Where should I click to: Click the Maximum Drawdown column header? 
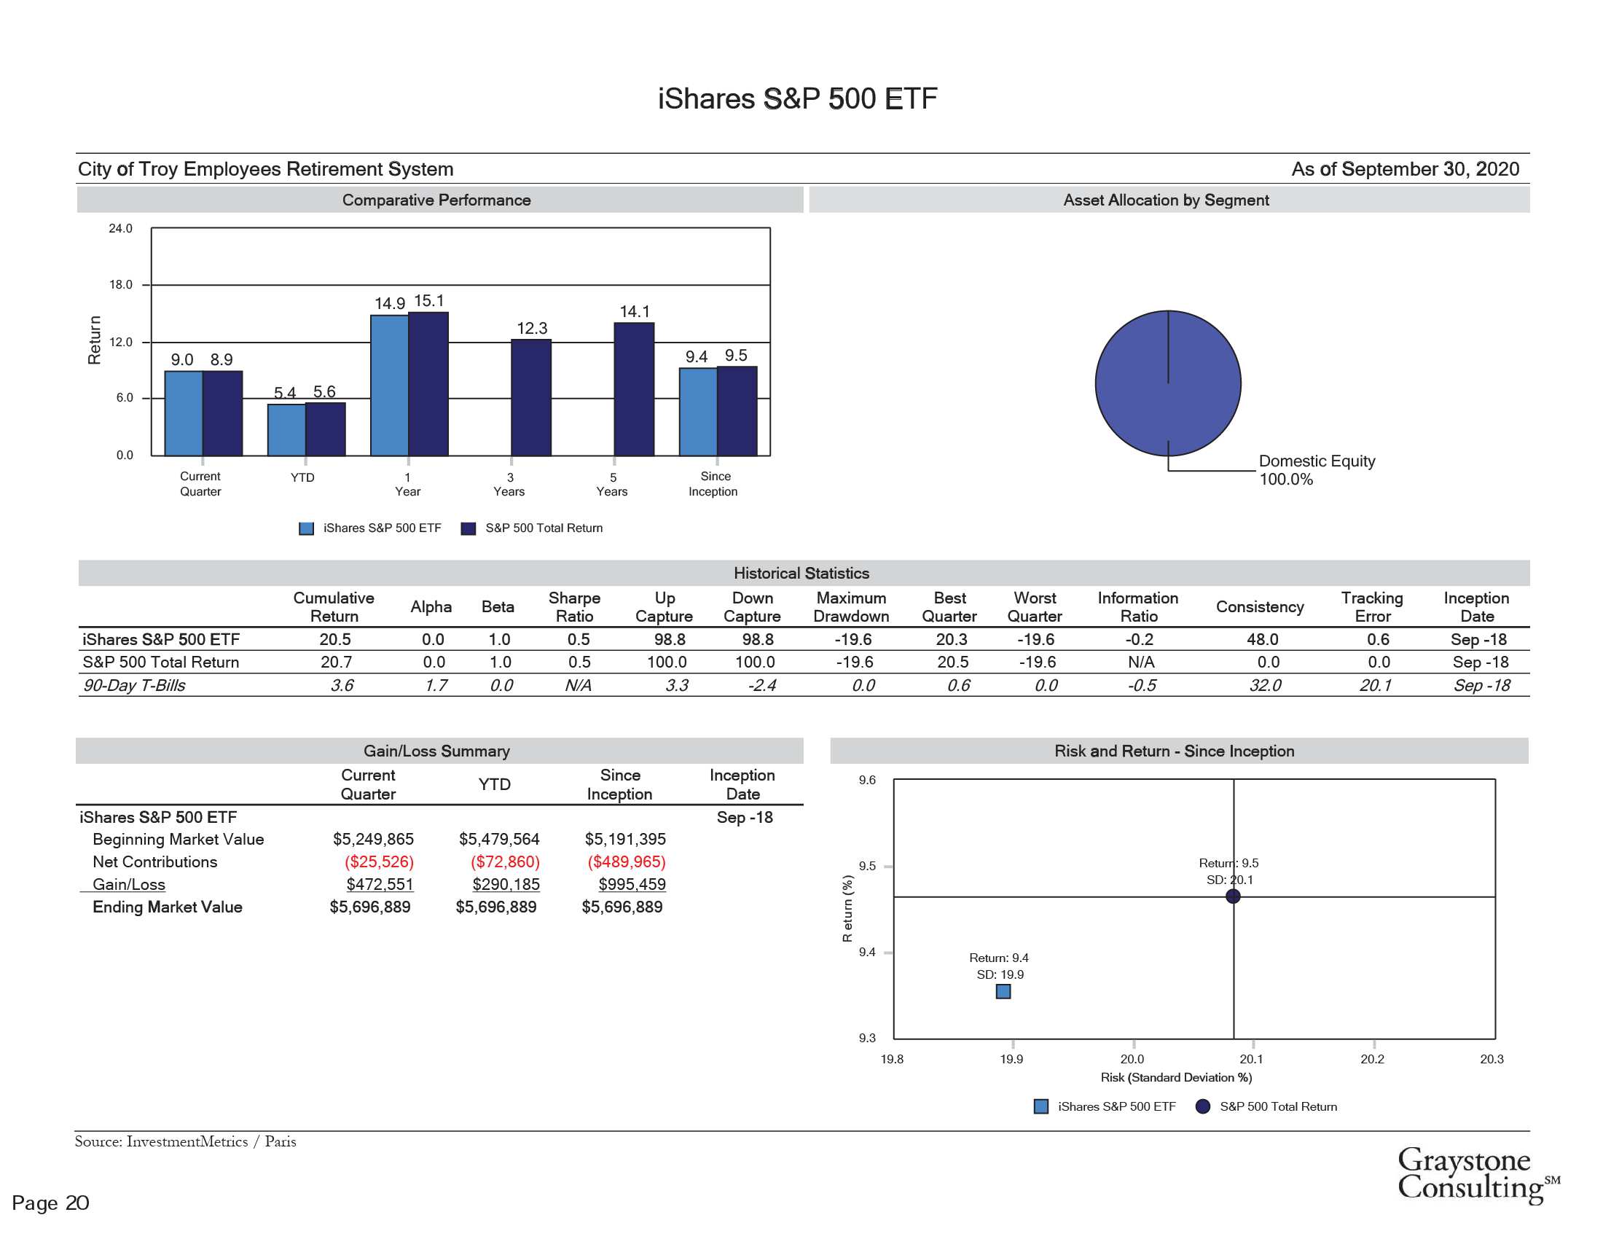tap(851, 607)
